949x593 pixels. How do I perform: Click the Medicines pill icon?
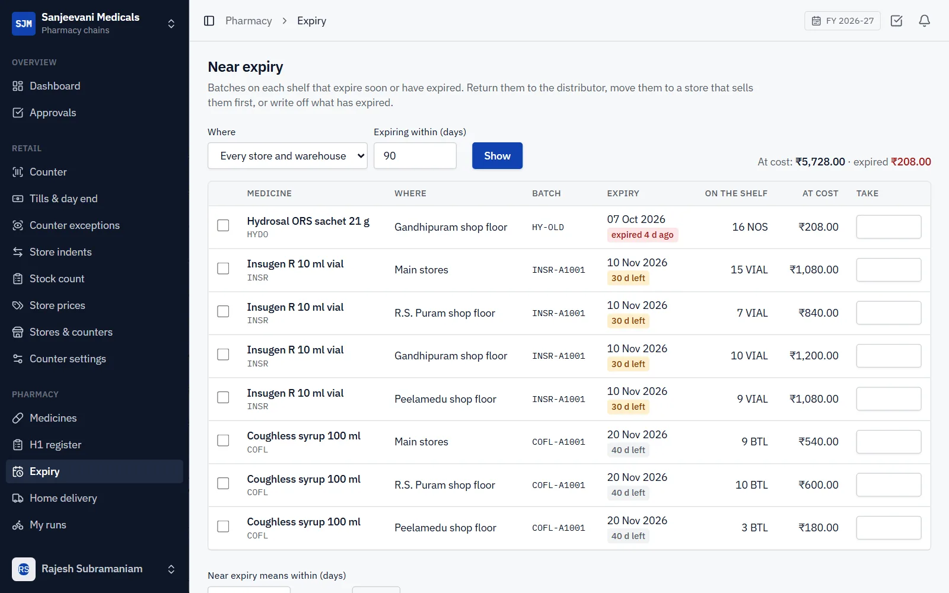pyautogui.click(x=18, y=418)
